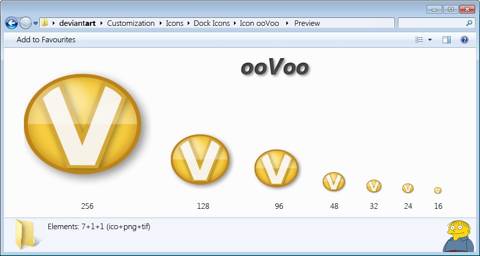
Task: Click the folder icon in address bar
Action: (45, 23)
